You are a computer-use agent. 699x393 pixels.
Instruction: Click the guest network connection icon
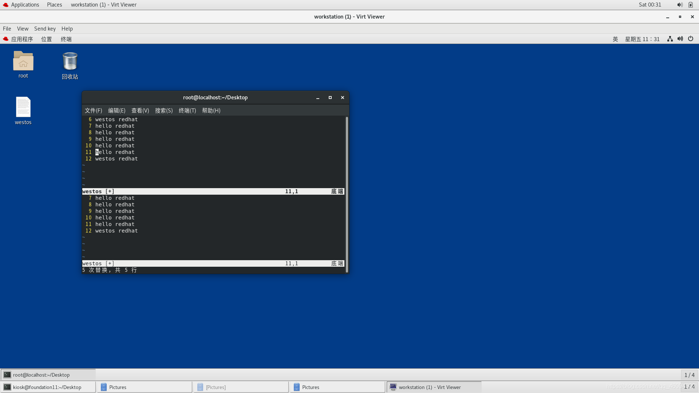(670, 39)
